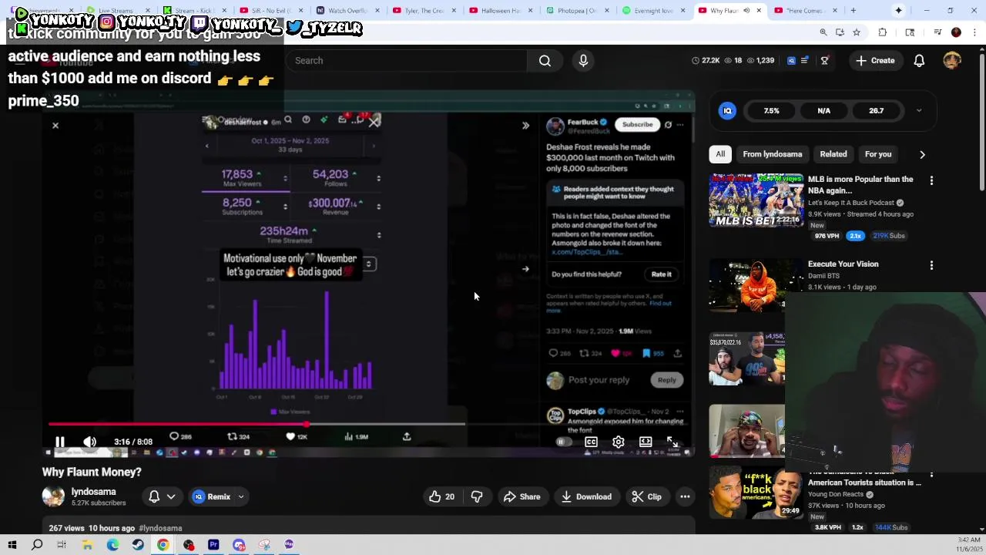
Task: Open a new browser tab
Action: pos(853,11)
